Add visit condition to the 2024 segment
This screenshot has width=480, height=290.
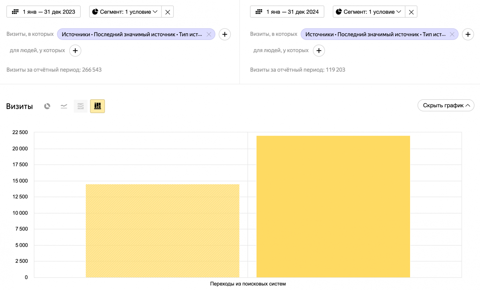468,34
